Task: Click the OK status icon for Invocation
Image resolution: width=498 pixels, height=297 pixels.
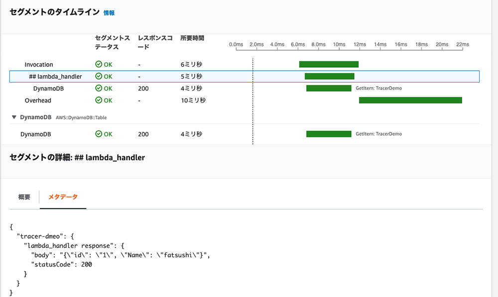Action: coord(99,64)
